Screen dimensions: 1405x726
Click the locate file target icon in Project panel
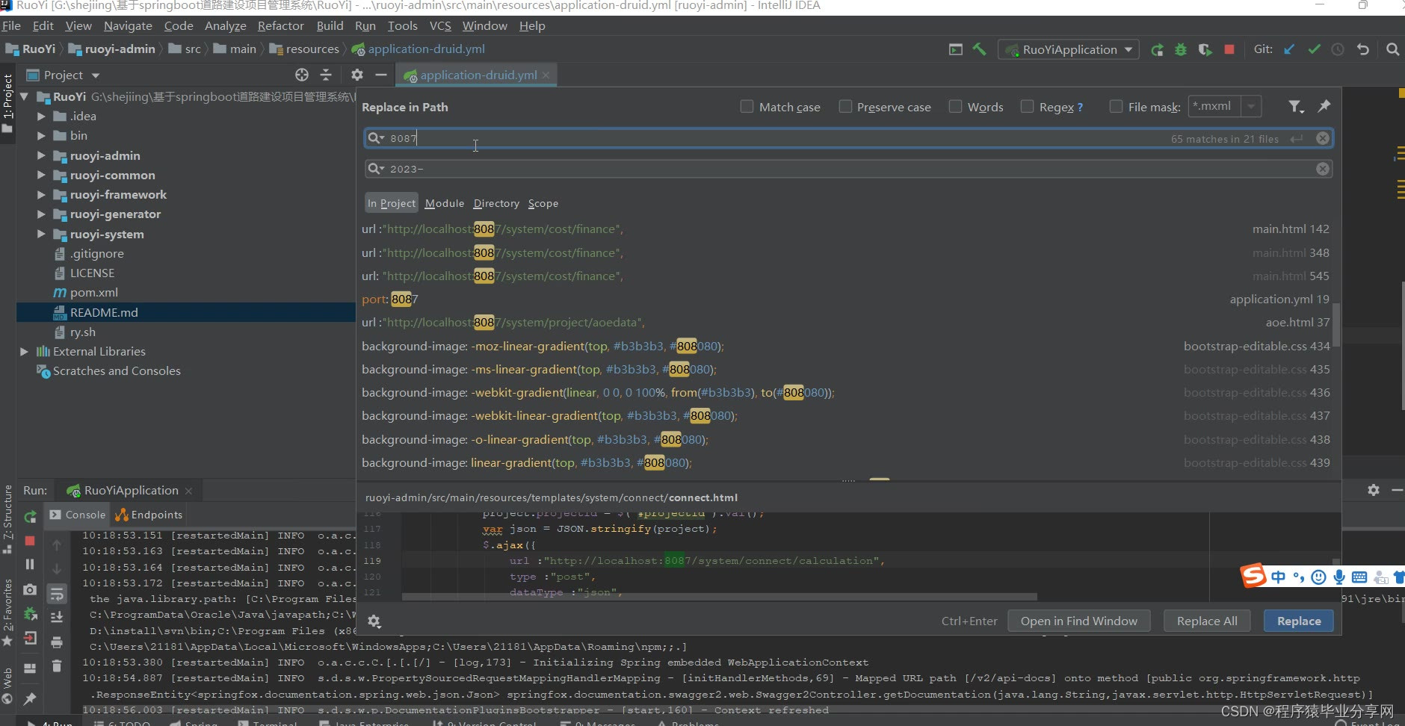pyautogui.click(x=302, y=75)
